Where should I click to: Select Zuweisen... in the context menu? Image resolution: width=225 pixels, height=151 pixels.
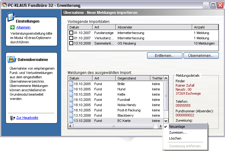coord(178,132)
